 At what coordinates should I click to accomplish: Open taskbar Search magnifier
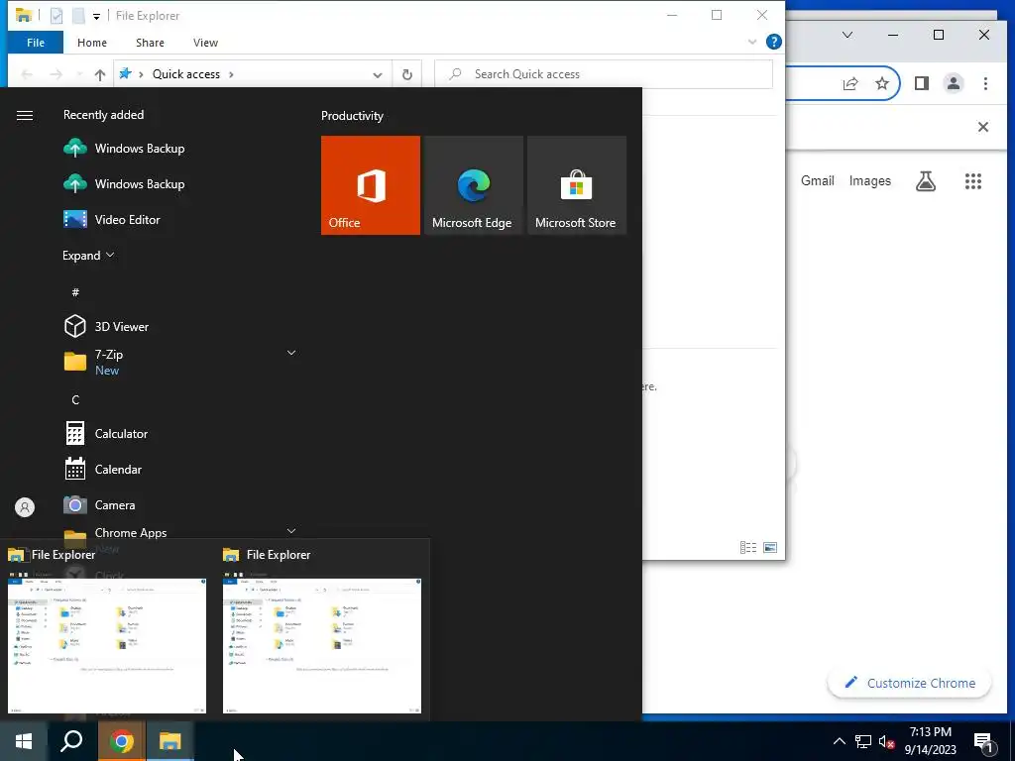coord(71,741)
